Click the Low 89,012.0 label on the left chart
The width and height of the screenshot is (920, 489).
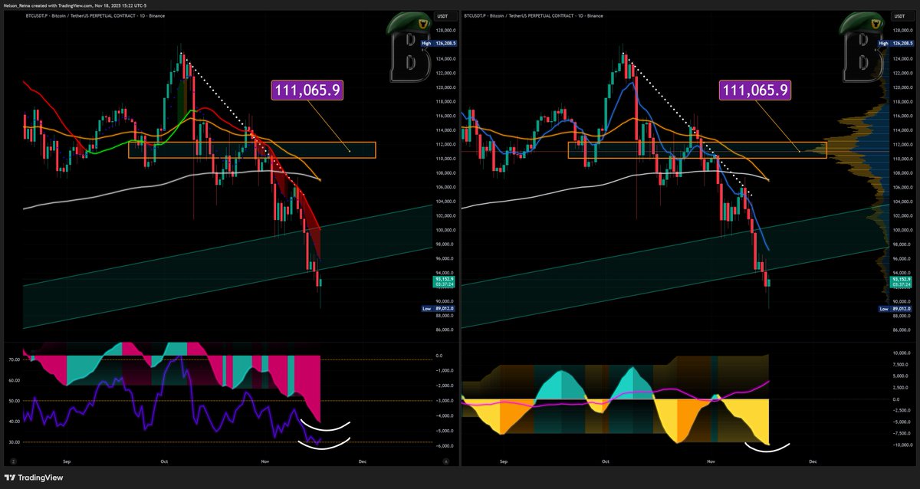(439, 309)
